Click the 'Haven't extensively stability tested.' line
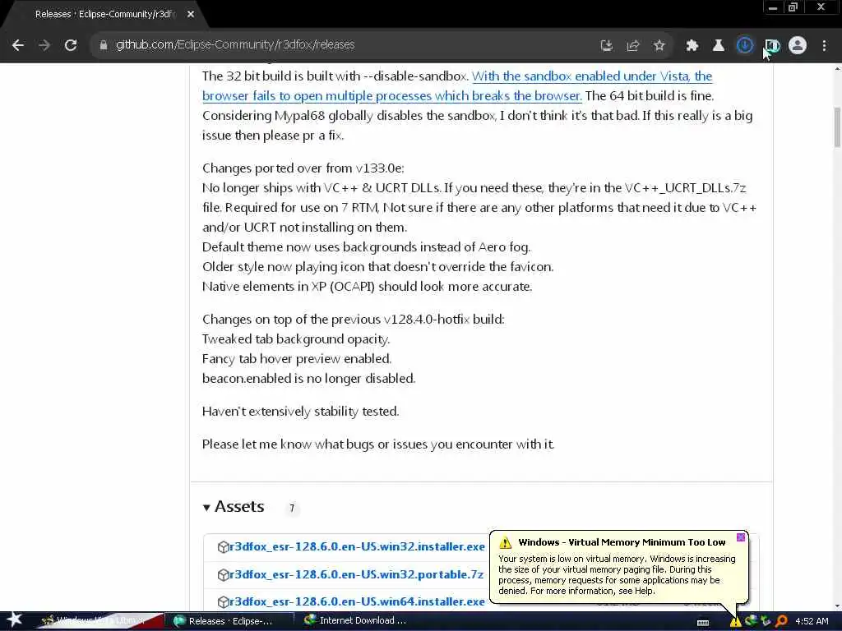The height and width of the screenshot is (631, 842). (x=301, y=412)
